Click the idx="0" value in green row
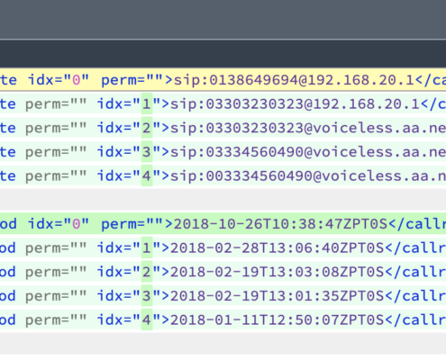This screenshot has width=446, height=360. (77, 224)
